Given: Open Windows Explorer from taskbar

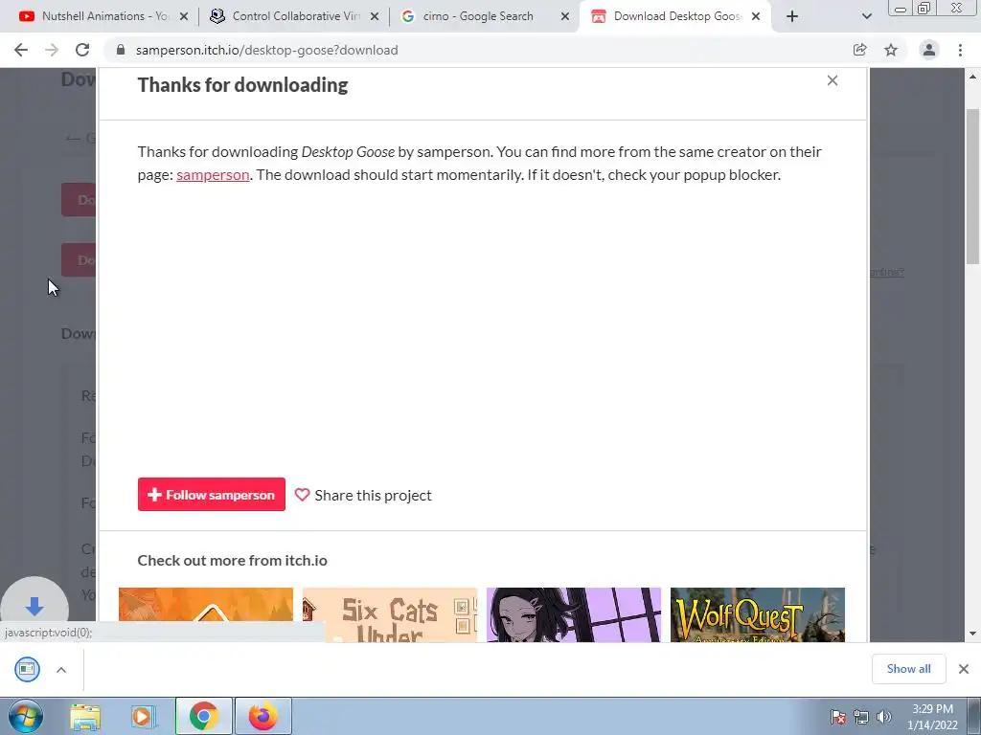Looking at the screenshot, I should tap(85, 717).
